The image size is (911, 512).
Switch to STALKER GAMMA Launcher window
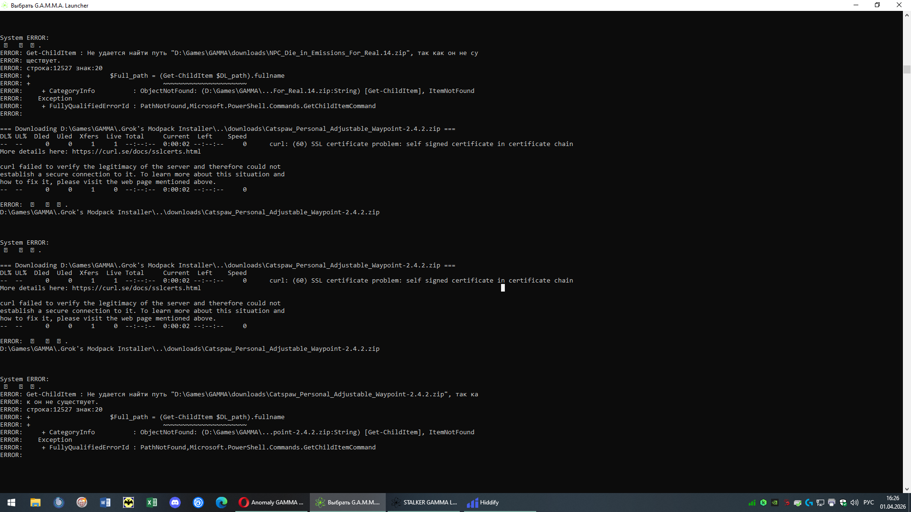(x=425, y=503)
